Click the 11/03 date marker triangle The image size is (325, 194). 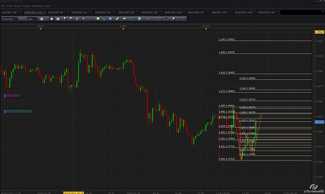(206, 29)
